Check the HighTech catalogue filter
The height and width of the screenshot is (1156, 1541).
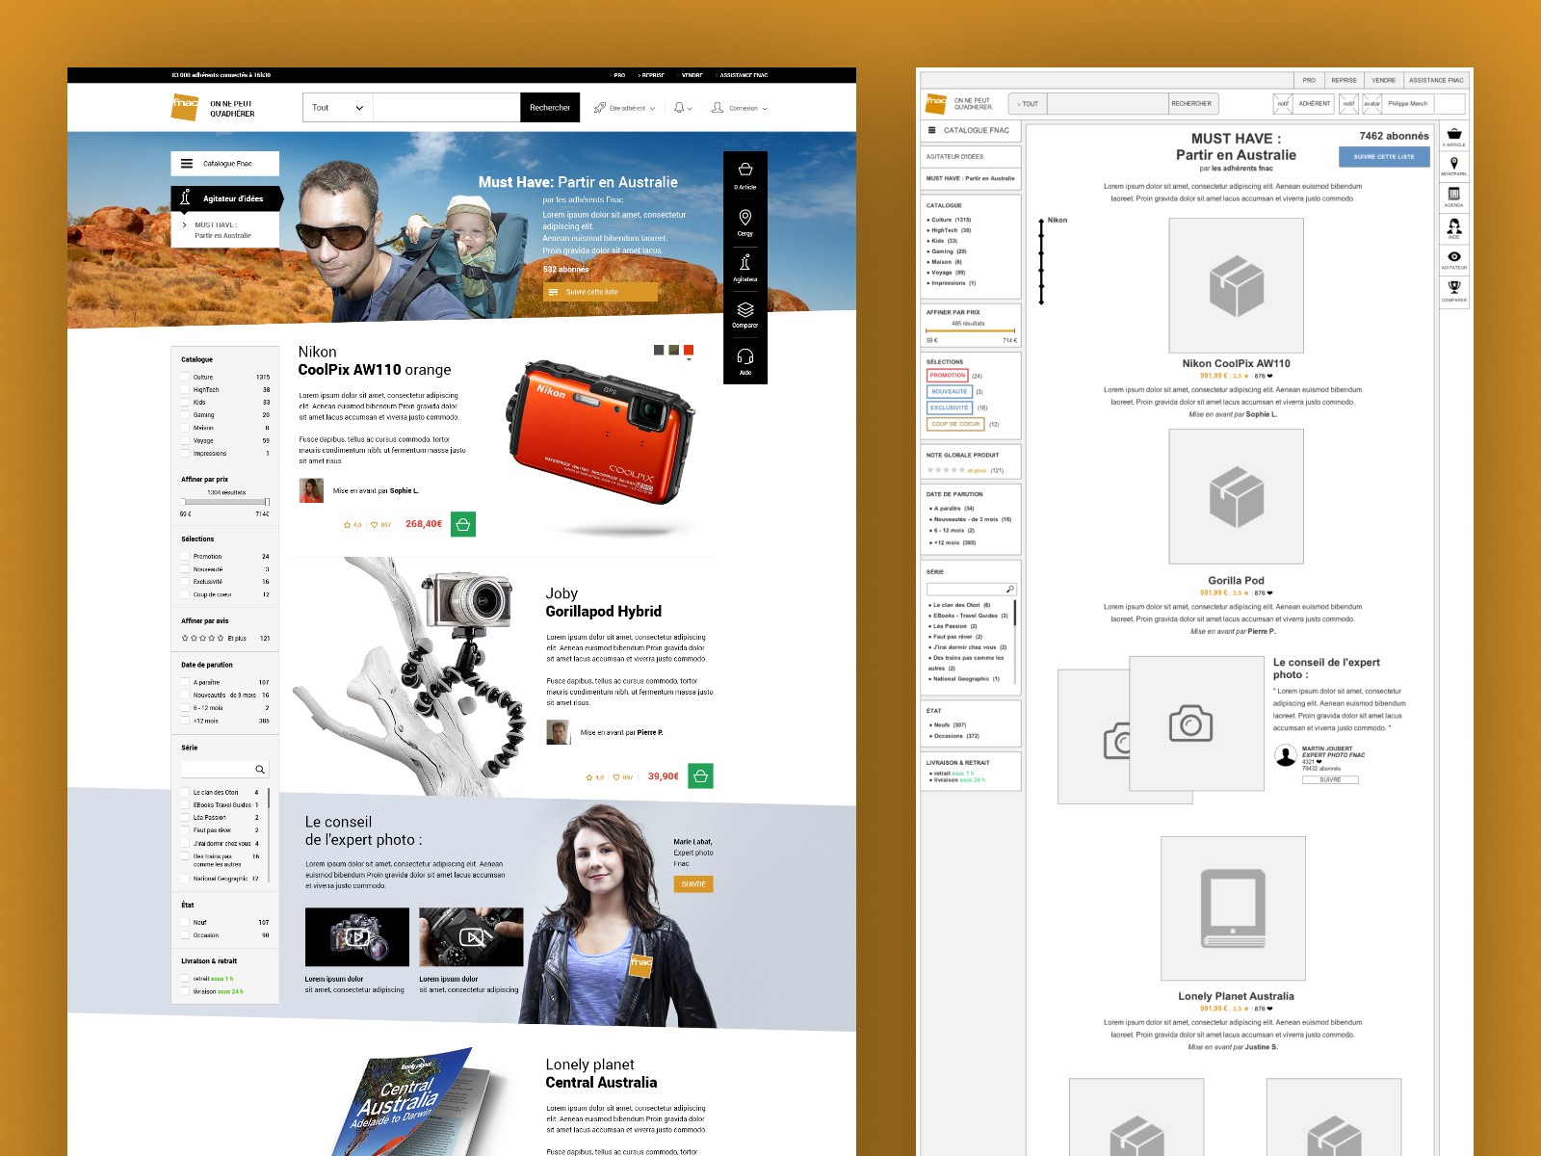(185, 390)
